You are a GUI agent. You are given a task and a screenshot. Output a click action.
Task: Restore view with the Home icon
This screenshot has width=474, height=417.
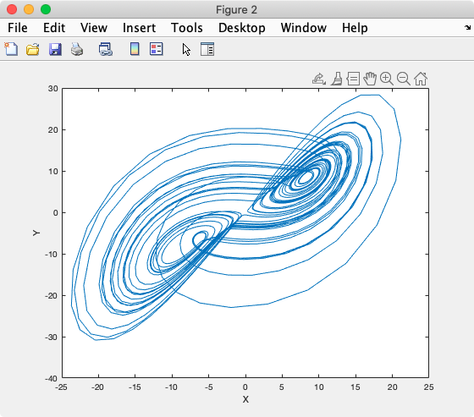[421, 79]
